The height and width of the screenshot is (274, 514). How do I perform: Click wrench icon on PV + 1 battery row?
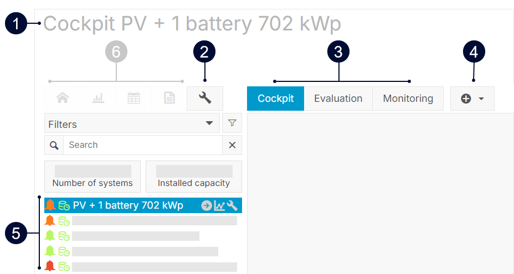coord(232,206)
